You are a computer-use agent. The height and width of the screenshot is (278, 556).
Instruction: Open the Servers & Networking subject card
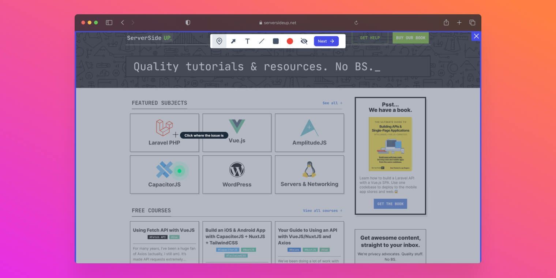pos(309,174)
